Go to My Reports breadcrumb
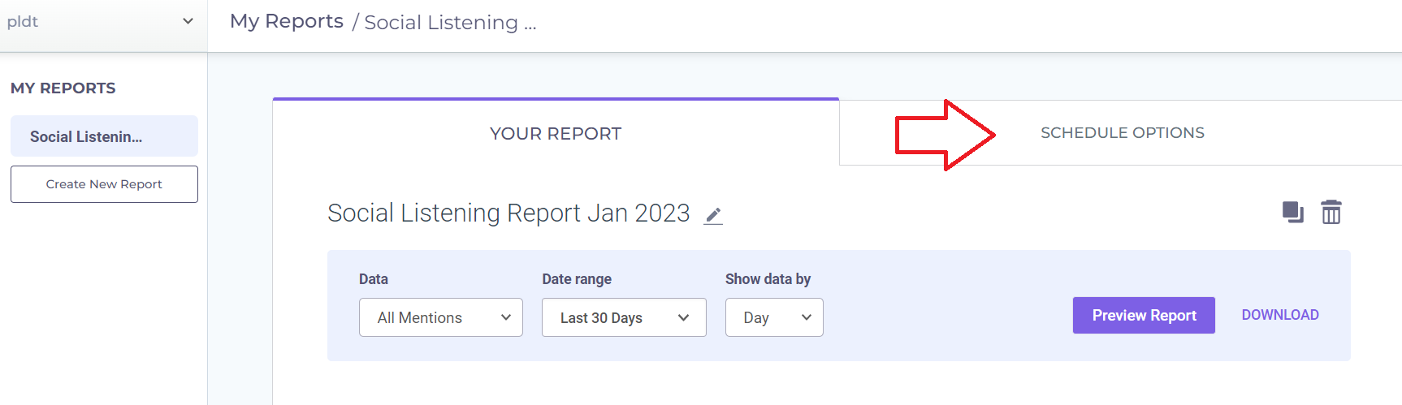The height and width of the screenshot is (405, 1402). click(x=287, y=22)
